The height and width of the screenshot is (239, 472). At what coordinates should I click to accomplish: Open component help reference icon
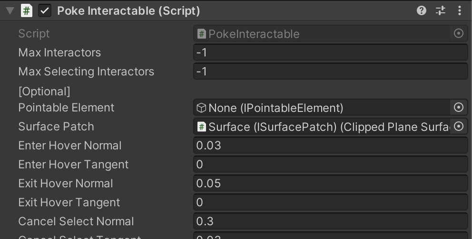(421, 10)
